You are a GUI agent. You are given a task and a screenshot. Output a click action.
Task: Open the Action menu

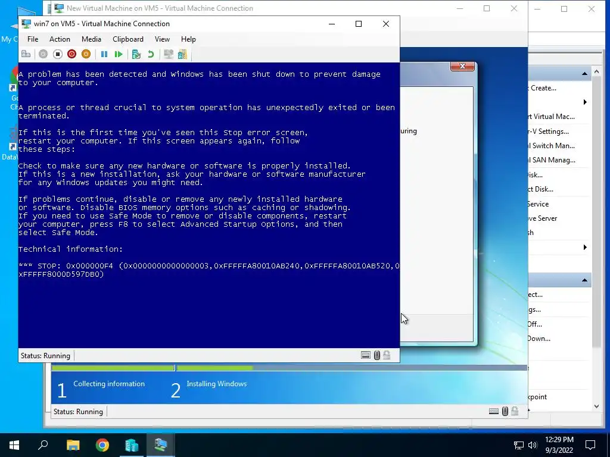60,39
